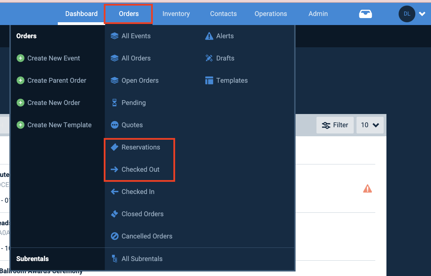Click the Open Orders stack icon
This screenshot has width=431, height=276.
click(x=115, y=80)
